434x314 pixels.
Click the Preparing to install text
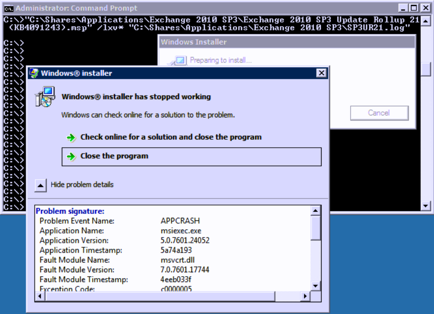(x=221, y=60)
